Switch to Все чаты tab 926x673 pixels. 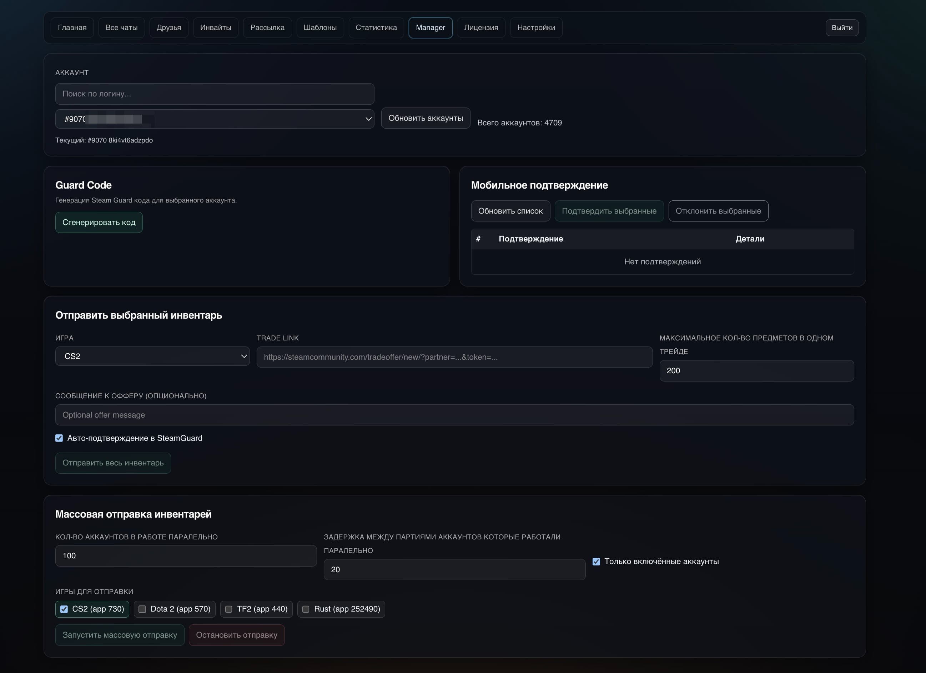pos(121,28)
